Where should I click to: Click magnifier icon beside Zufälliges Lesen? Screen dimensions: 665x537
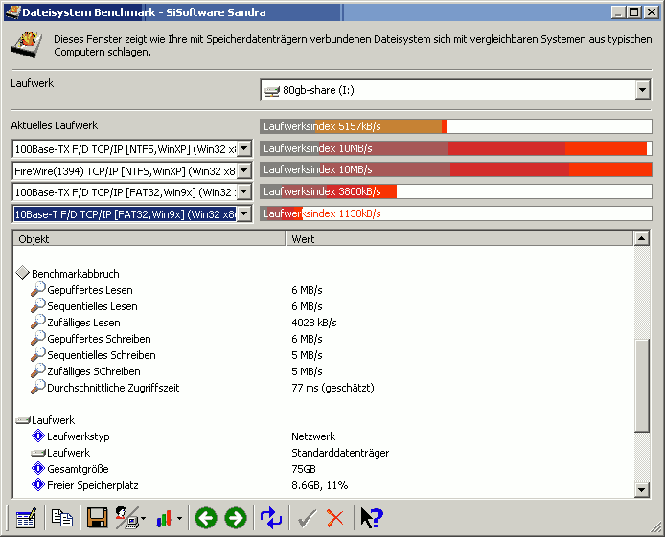tap(37, 322)
